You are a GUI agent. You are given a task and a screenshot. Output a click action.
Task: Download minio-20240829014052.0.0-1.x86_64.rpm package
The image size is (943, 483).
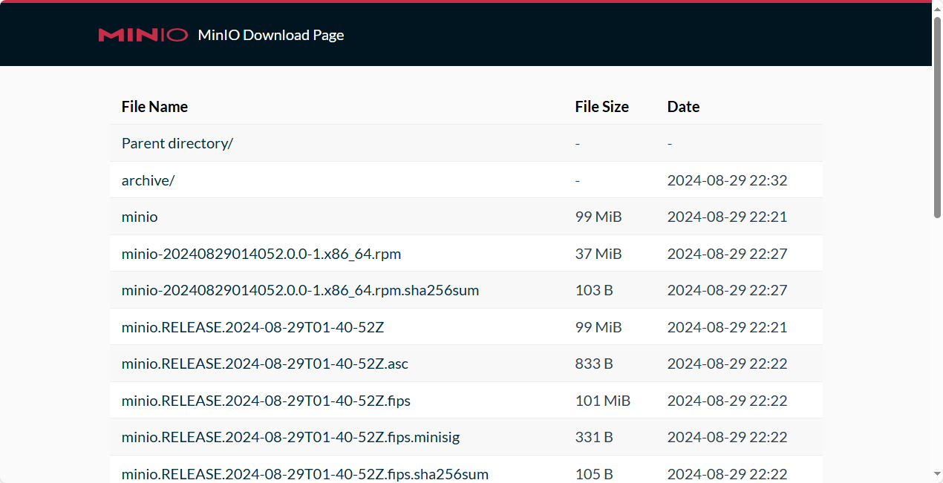coord(261,254)
